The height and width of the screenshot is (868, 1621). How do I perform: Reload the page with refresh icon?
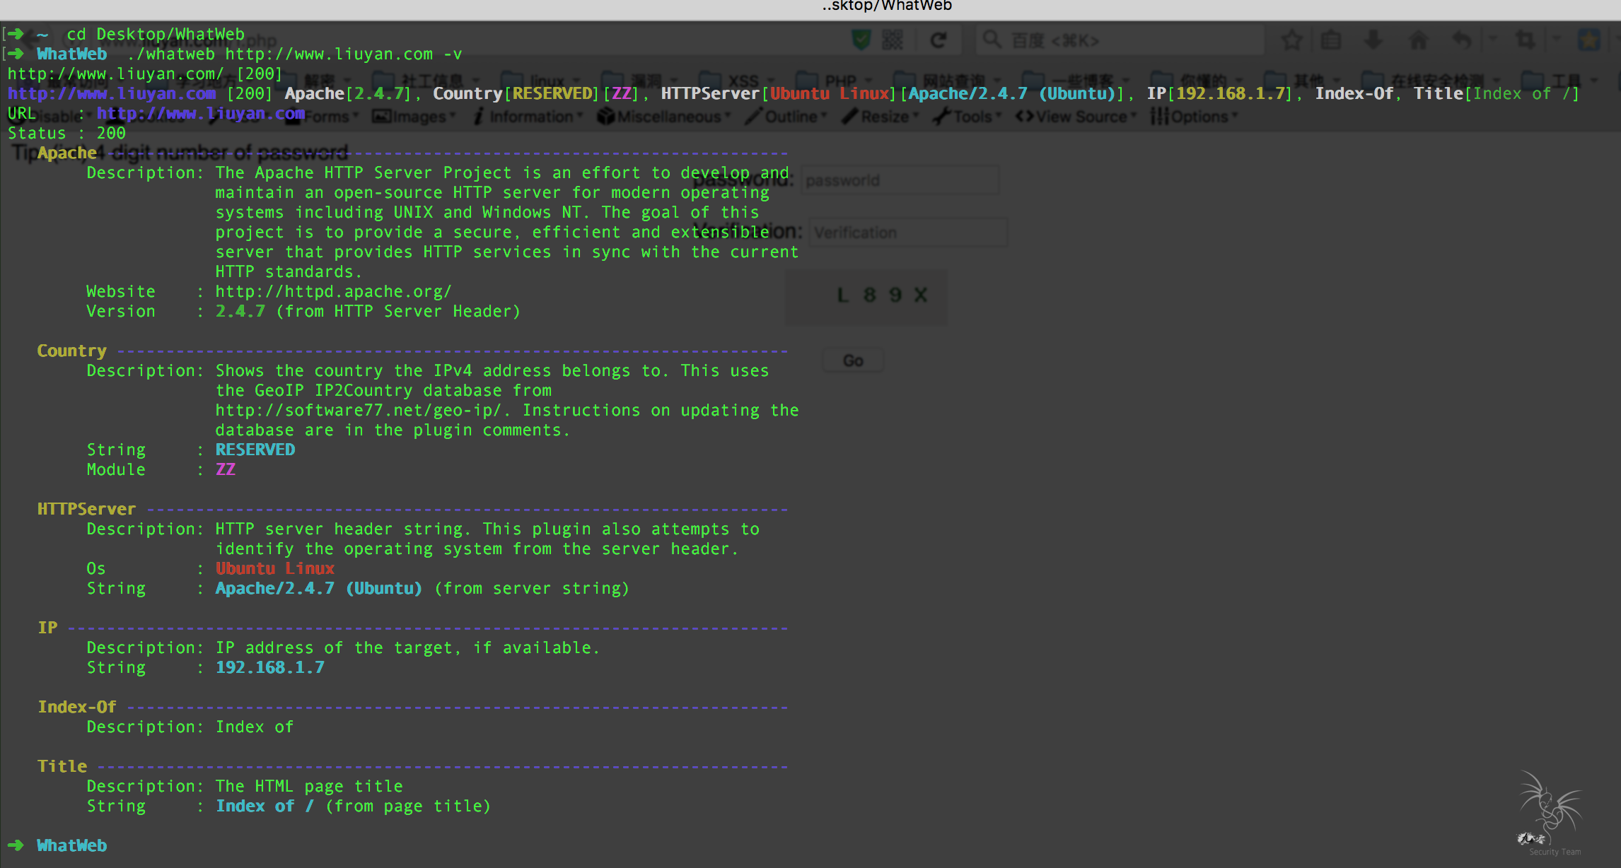pos(938,40)
